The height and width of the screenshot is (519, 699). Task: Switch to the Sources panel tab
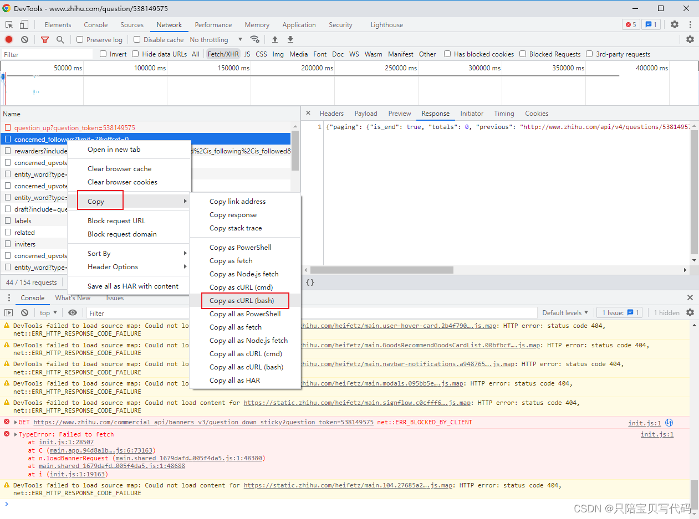click(132, 24)
